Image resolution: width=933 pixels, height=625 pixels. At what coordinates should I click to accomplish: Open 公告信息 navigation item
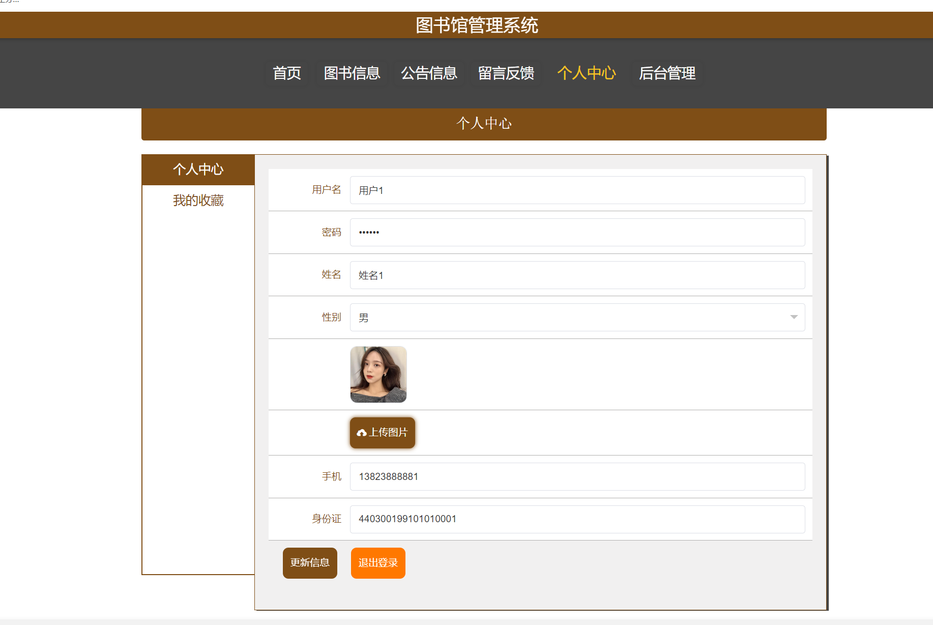click(429, 73)
